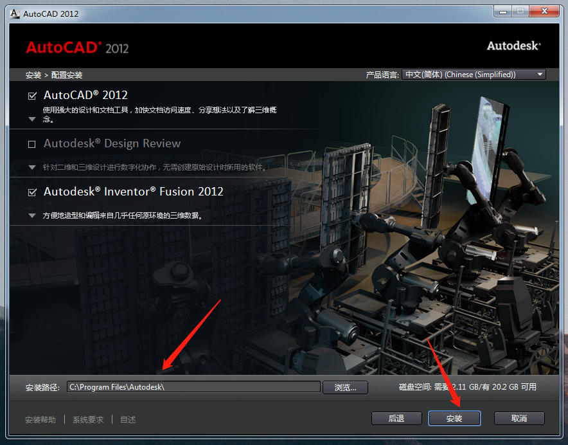The height and width of the screenshot is (445, 568).
Task: Expand the AutoCAD 2012 details triangle
Action: coord(31,118)
